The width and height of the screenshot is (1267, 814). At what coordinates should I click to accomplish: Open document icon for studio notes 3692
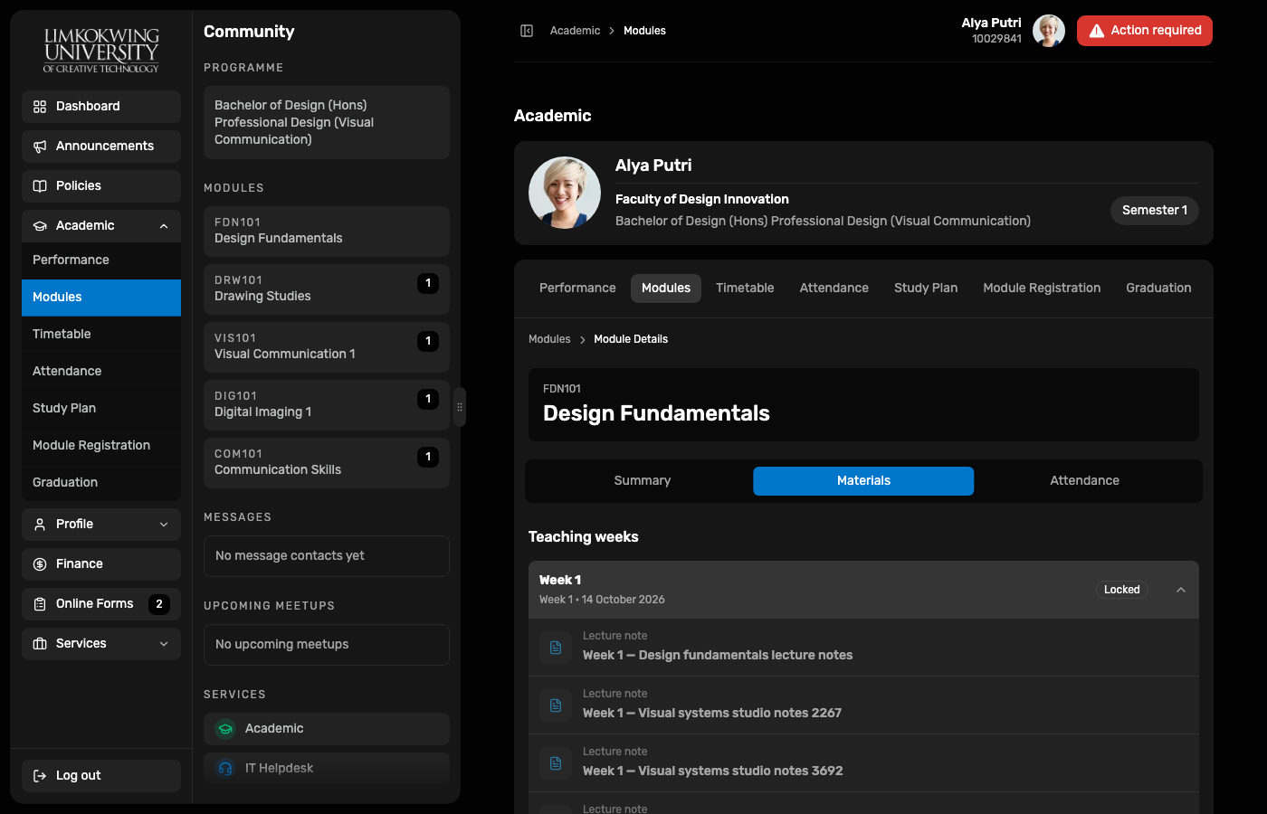click(556, 763)
